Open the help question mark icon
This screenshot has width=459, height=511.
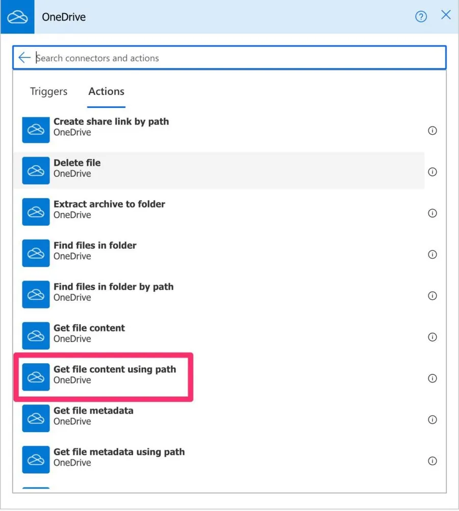point(421,17)
